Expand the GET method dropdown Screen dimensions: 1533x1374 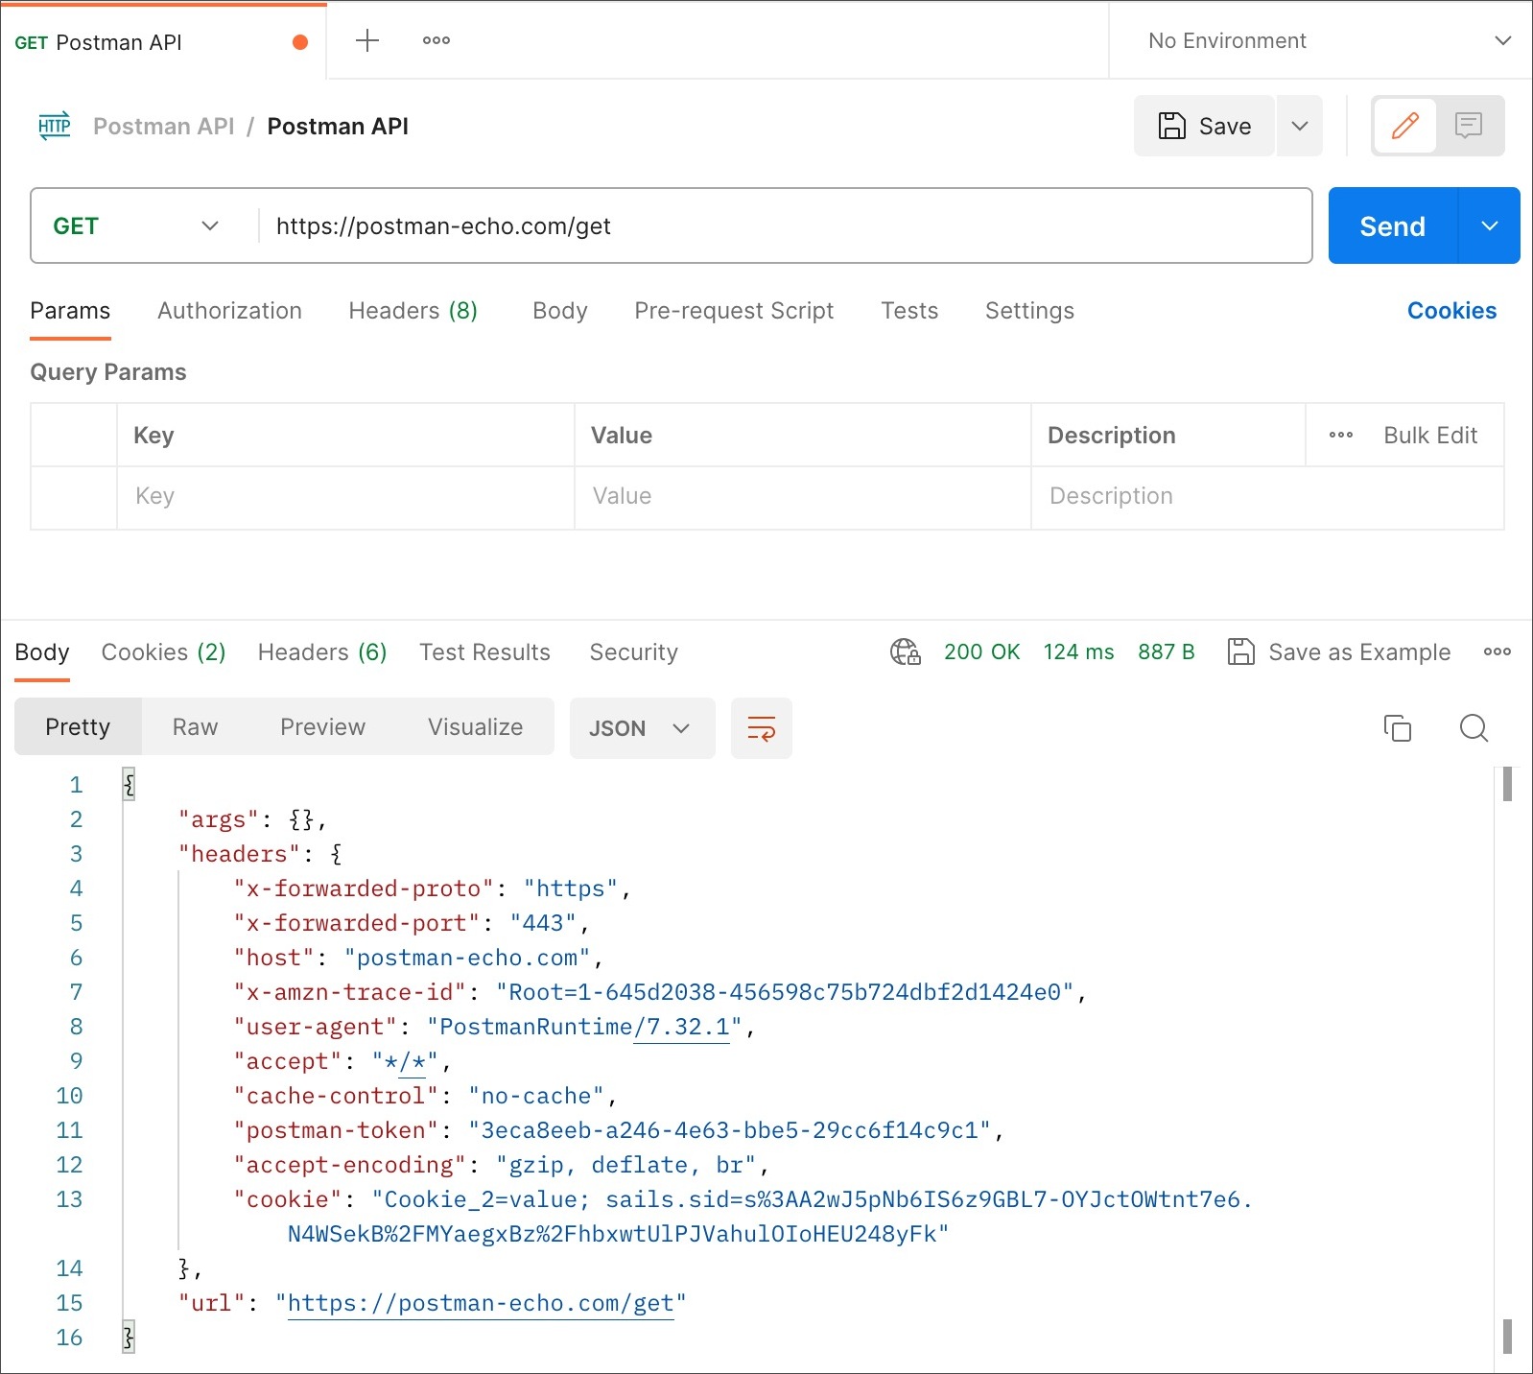[x=136, y=226]
